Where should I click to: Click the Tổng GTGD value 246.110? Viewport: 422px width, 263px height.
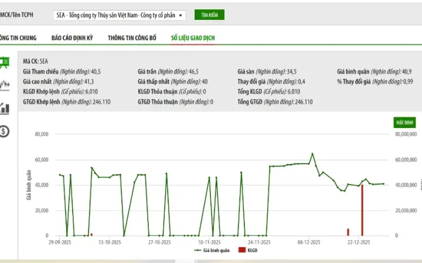(304, 102)
